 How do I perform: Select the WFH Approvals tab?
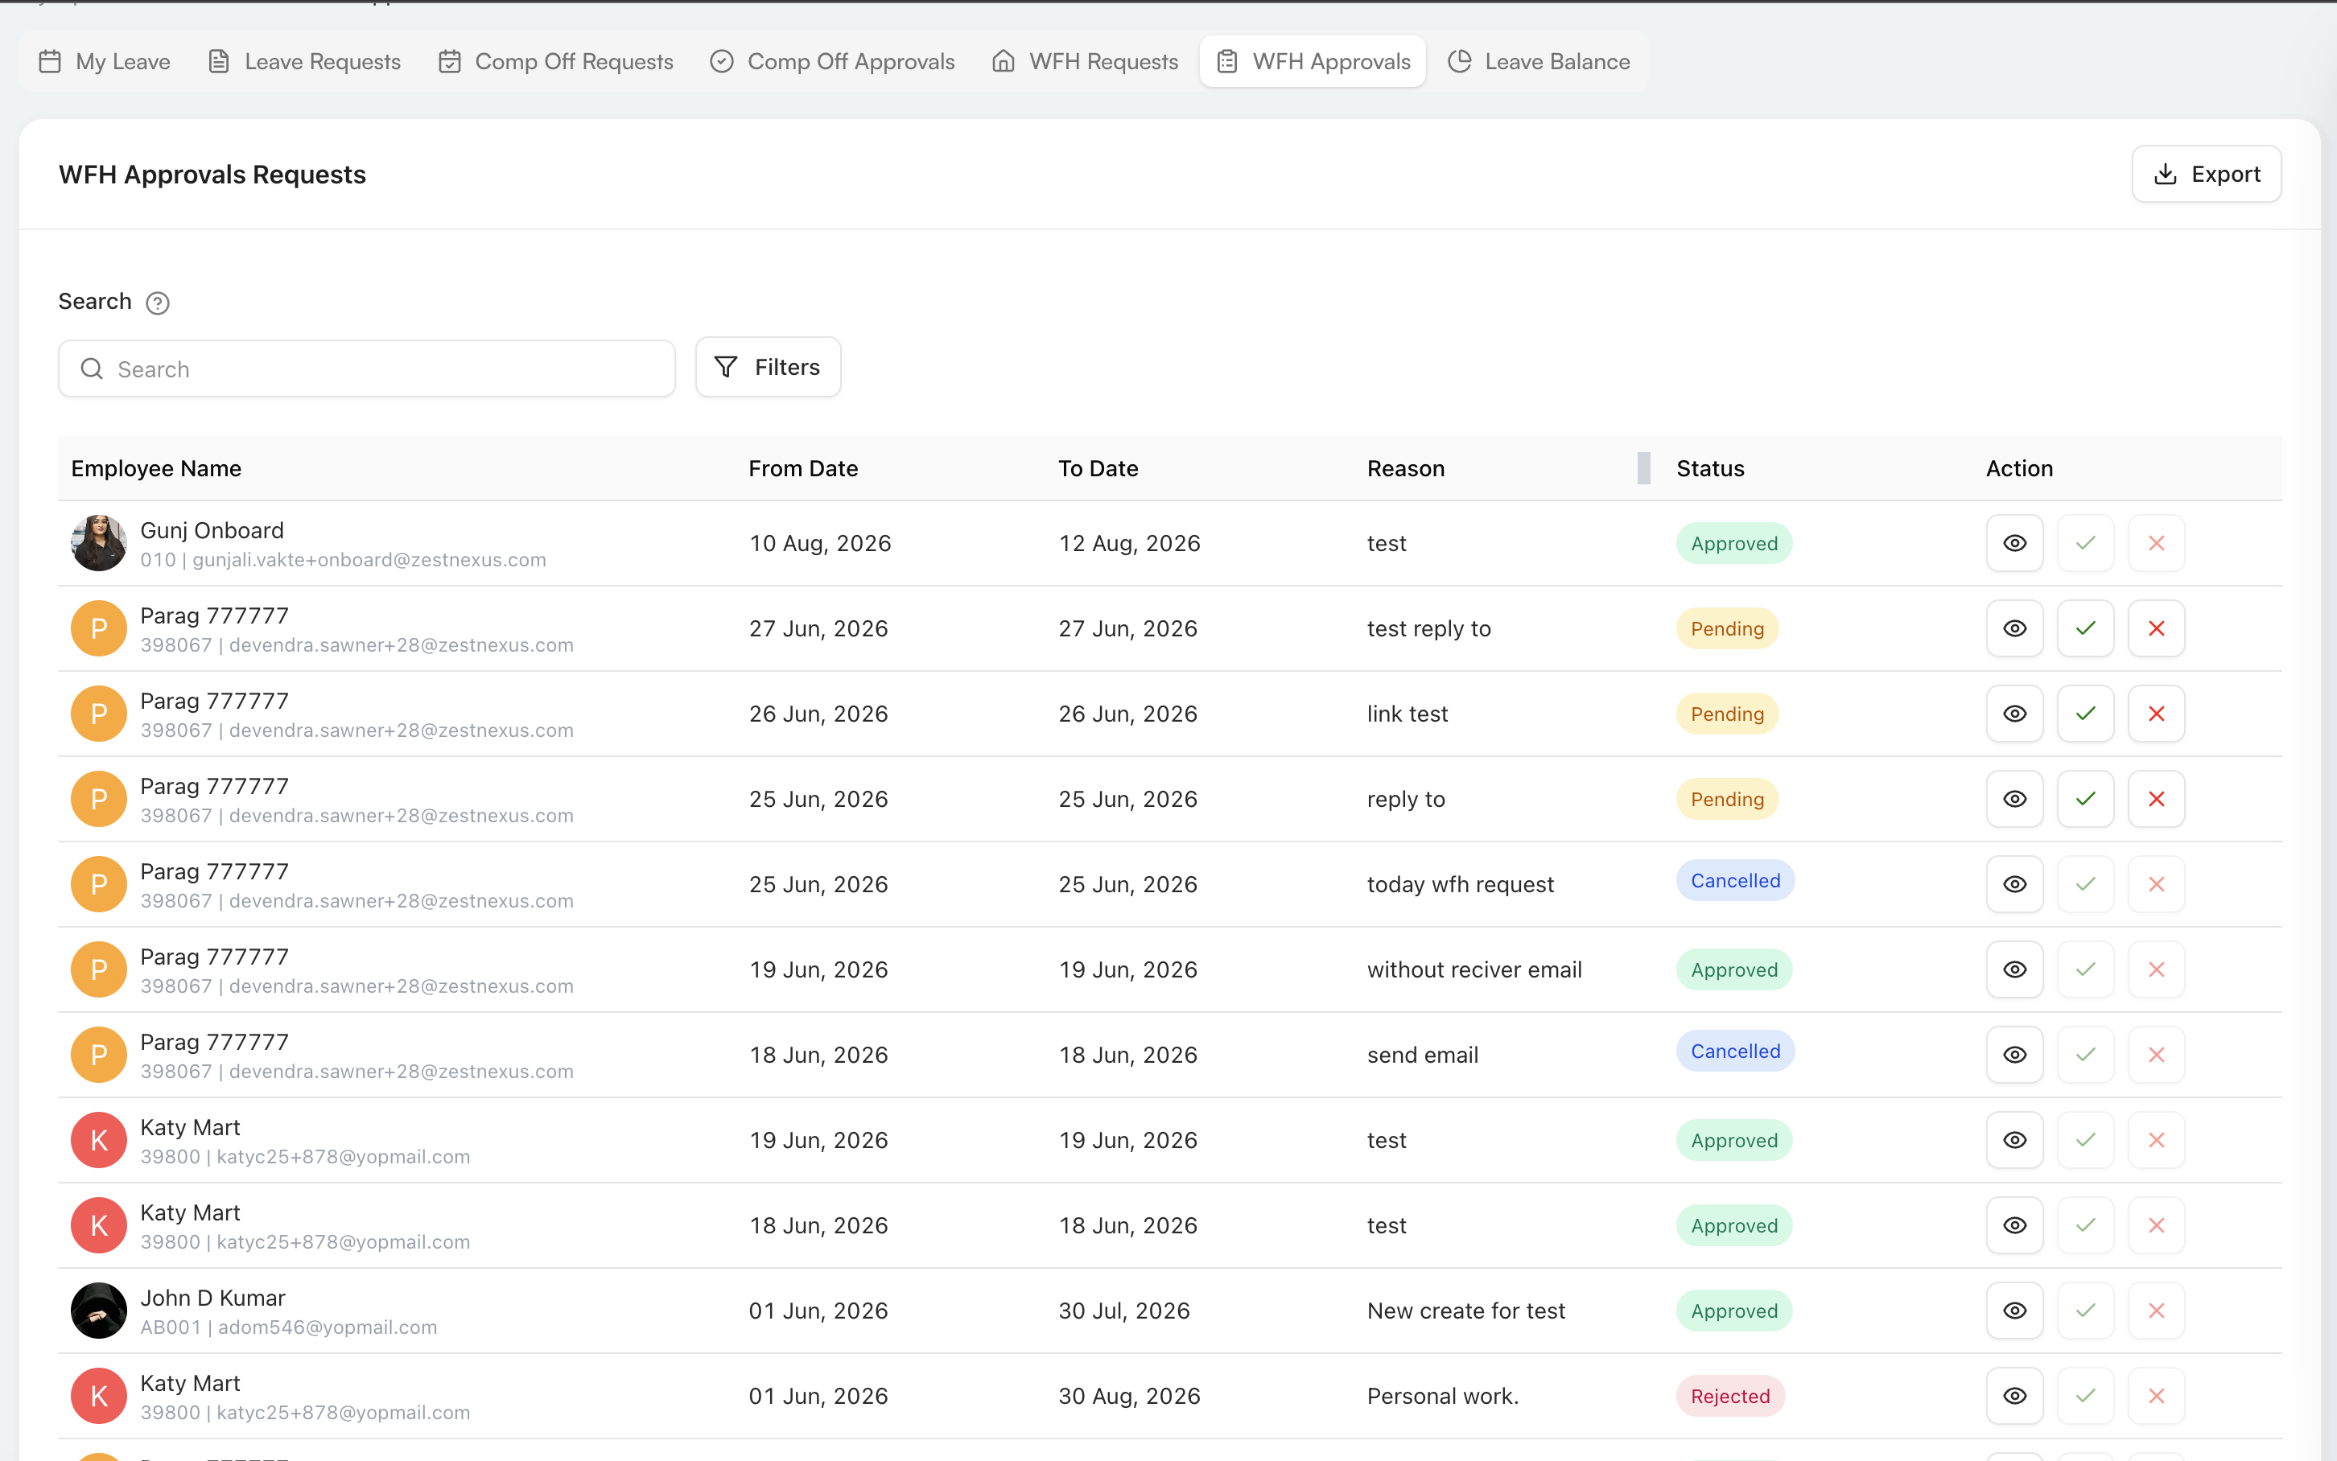(1313, 62)
